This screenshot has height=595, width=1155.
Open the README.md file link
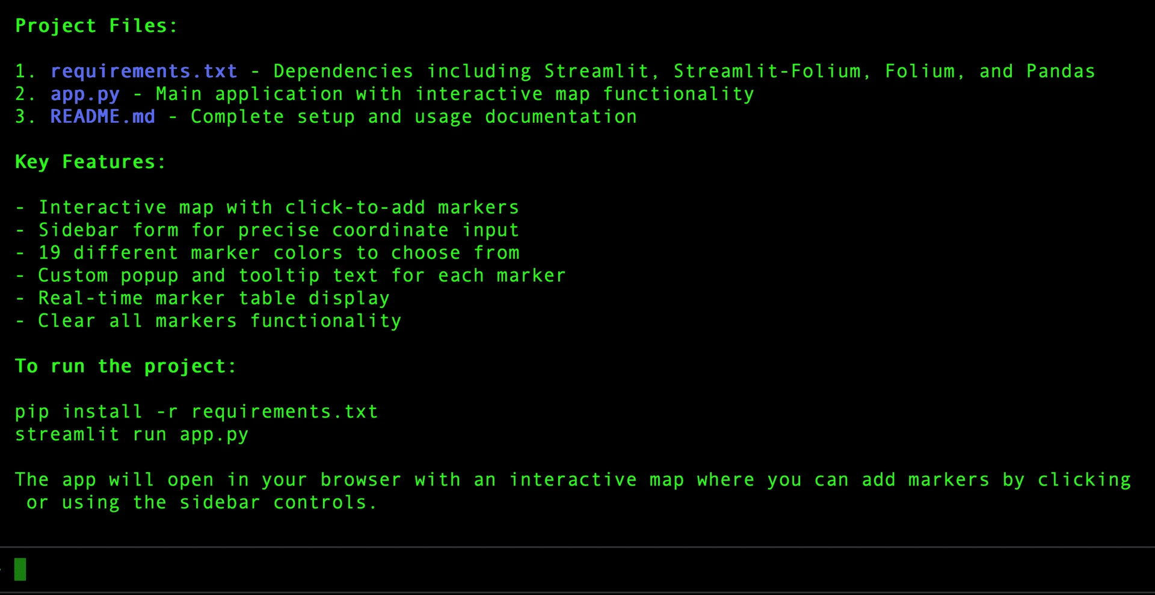(x=102, y=117)
